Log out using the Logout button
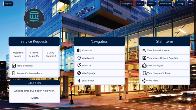196x110 pixels. click(x=8, y=4)
